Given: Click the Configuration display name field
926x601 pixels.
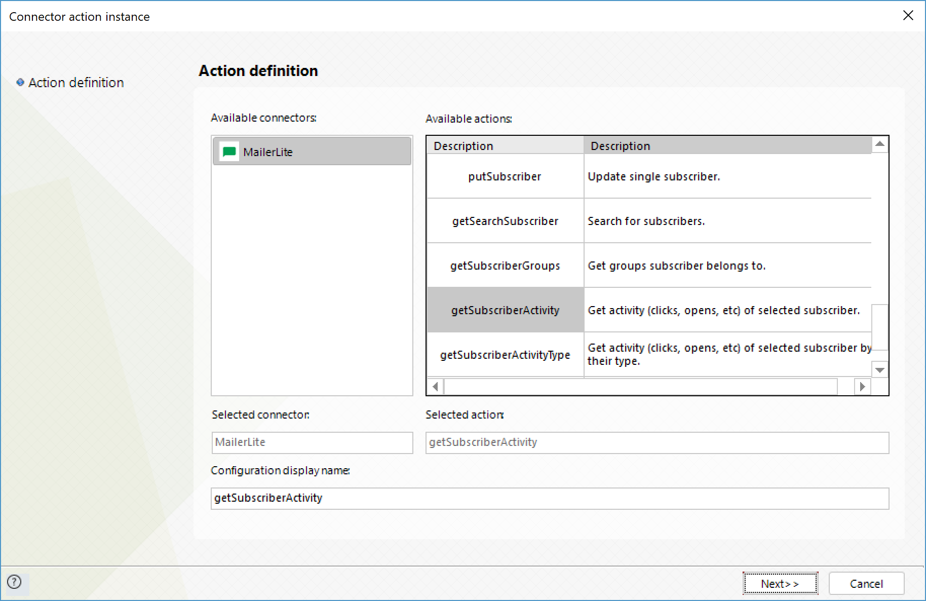Looking at the screenshot, I should coord(550,498).
